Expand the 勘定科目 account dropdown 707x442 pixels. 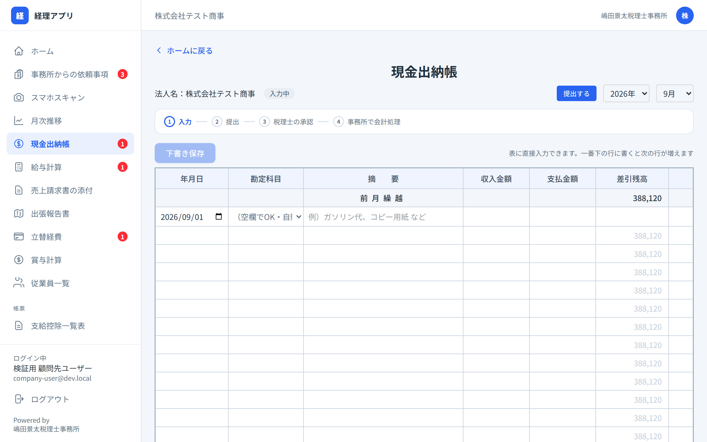[x=266, y=217]
